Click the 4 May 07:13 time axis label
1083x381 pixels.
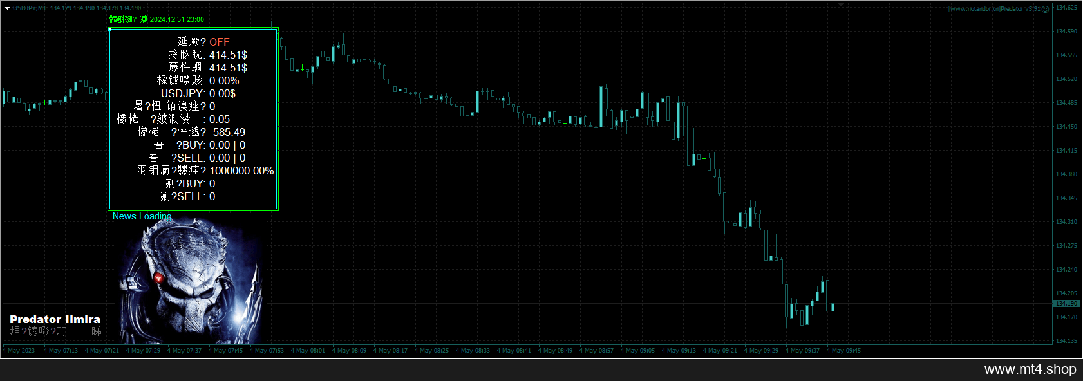61,351
